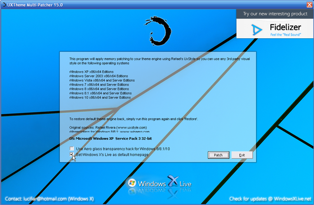Click the Windows flag orb icon
This screenshot has height=205, width=314.
point(132,183)
